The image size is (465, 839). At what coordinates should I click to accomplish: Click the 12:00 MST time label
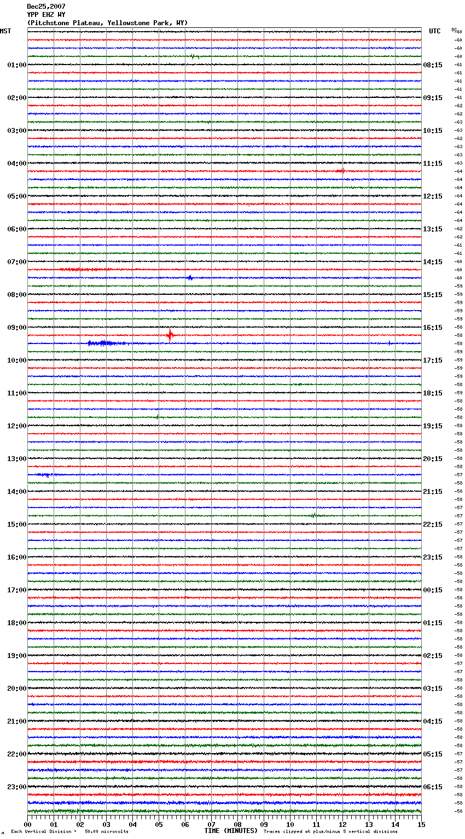point(17,426)
